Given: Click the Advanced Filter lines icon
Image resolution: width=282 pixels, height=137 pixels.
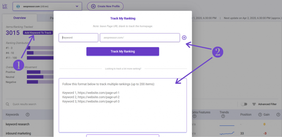Looking at the screenshot, I should point(254,104).
